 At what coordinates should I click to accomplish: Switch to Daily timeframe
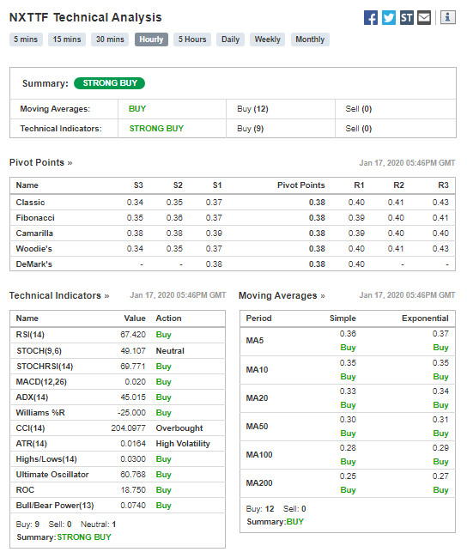230,39
